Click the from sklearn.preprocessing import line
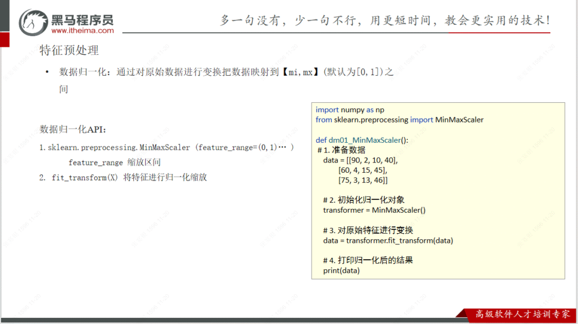The height and width of the screenshot is (324, 578). pyautogui.click(x=399, y=120)
